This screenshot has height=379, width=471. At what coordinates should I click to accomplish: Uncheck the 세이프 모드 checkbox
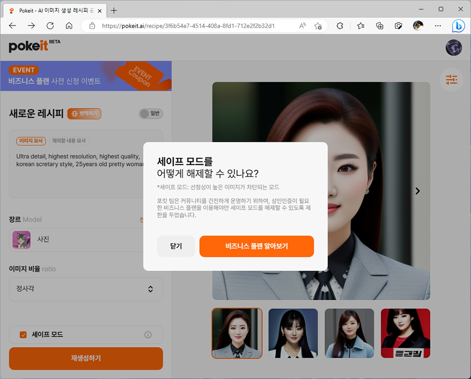pos(23,335)
